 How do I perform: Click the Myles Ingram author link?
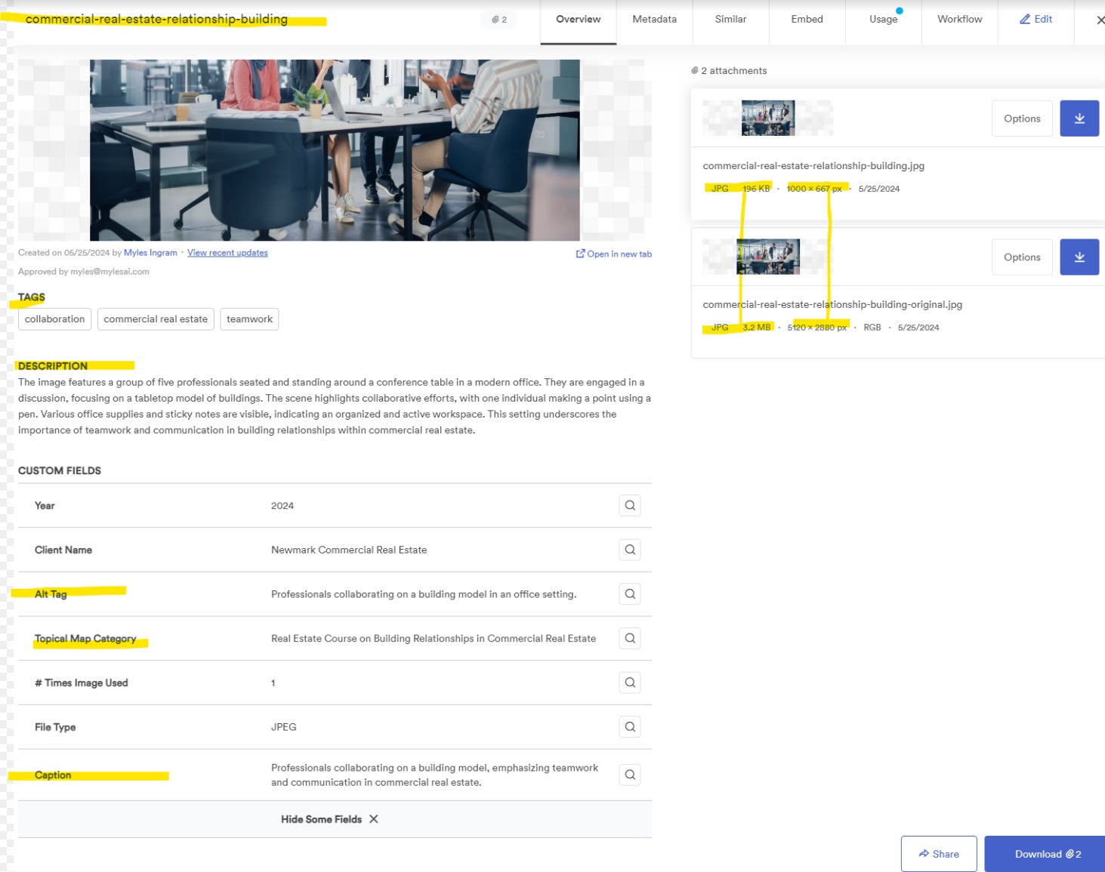click(150, 253)
